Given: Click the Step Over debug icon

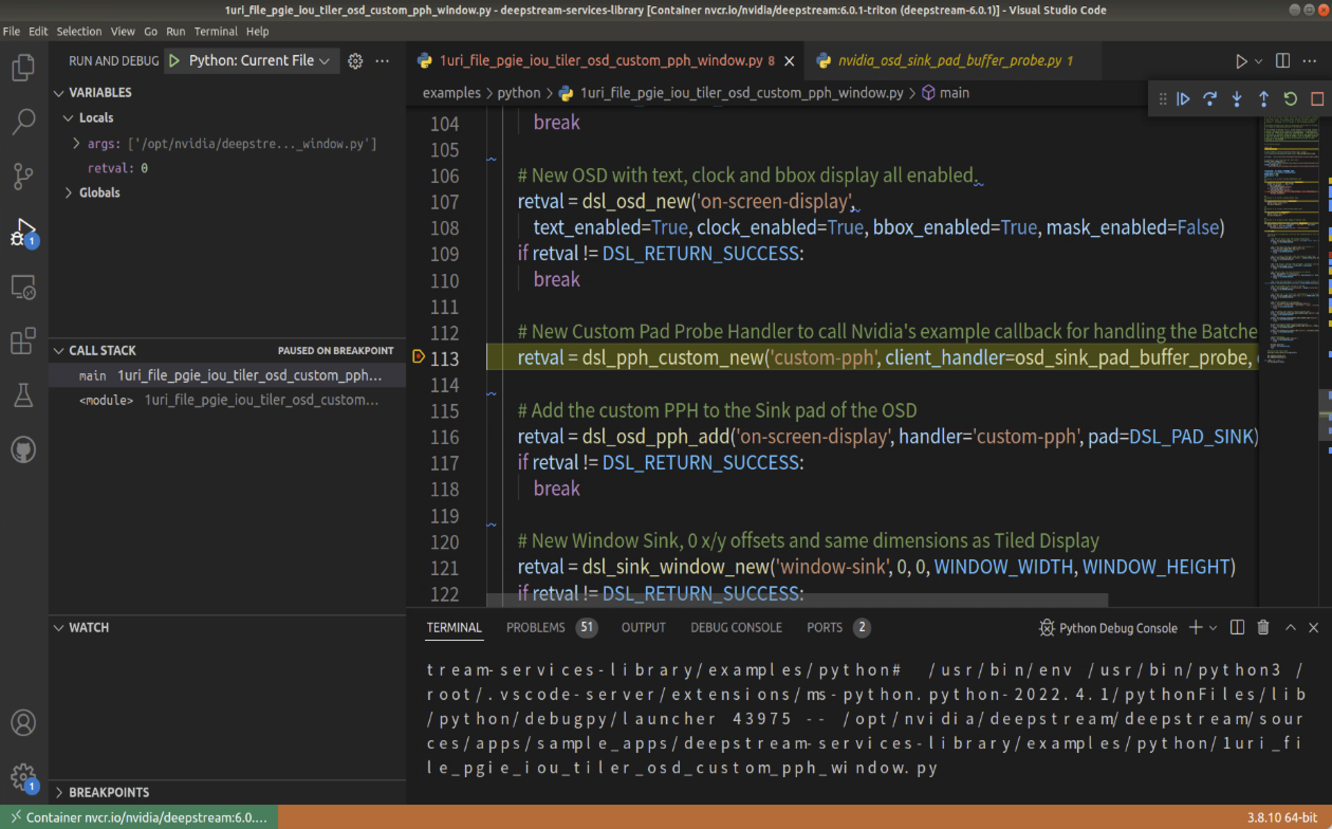Looking at the screenshot, I should [x=1210, y=99].
